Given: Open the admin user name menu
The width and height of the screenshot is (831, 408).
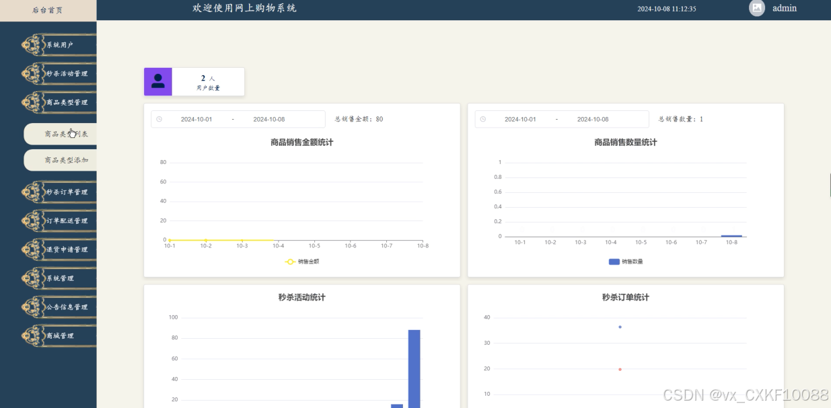Looking at the screenshot, I should click(x=785, y=8).
